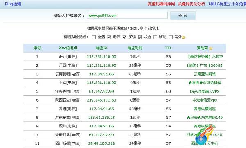The width and height of the screenshot is (246, 148).
Task: Open the ★迅美★东莞高防149 sponsor link
Action: pos(205,117)
